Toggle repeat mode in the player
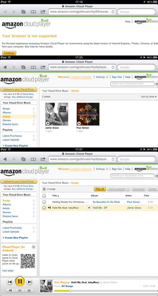The height and width of the screenshot is (296, 158). 29,290
